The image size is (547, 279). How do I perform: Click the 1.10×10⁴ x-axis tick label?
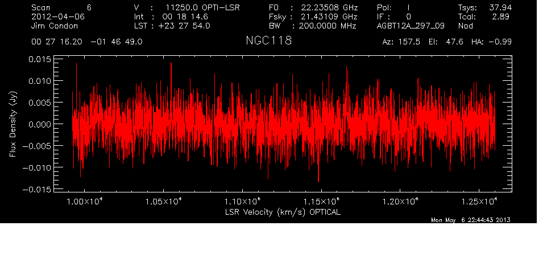tap(242, 202)
